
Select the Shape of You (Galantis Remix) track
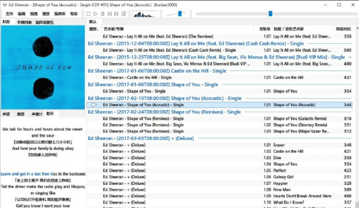[220, 119]
